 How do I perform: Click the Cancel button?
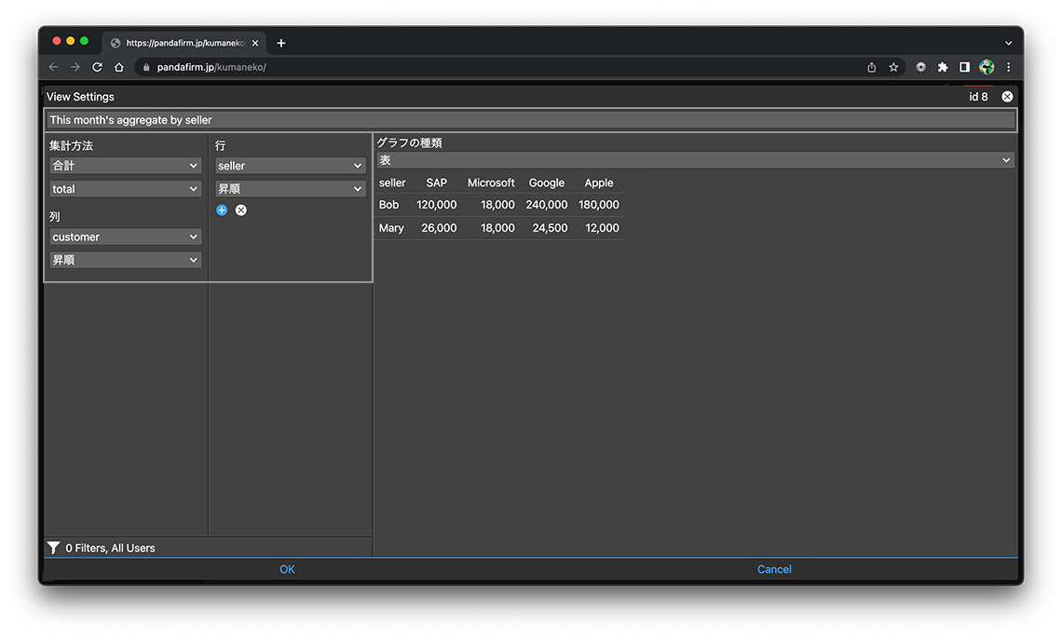774,570
